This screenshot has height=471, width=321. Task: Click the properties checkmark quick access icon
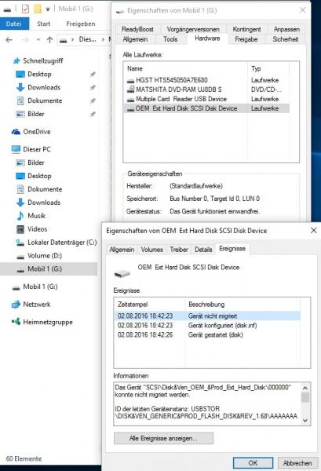coord(26,9)
